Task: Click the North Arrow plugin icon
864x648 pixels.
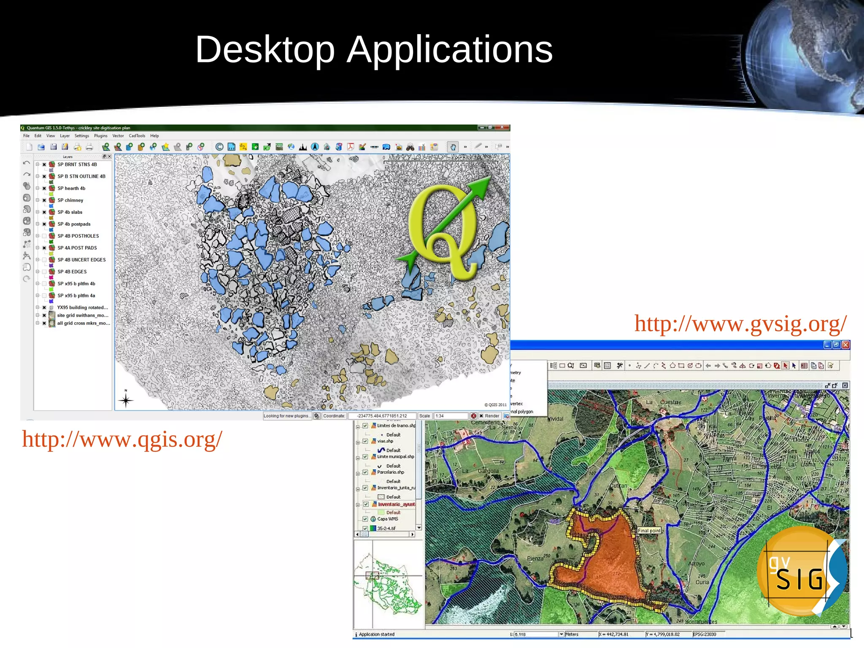Action: click(315, 147)
